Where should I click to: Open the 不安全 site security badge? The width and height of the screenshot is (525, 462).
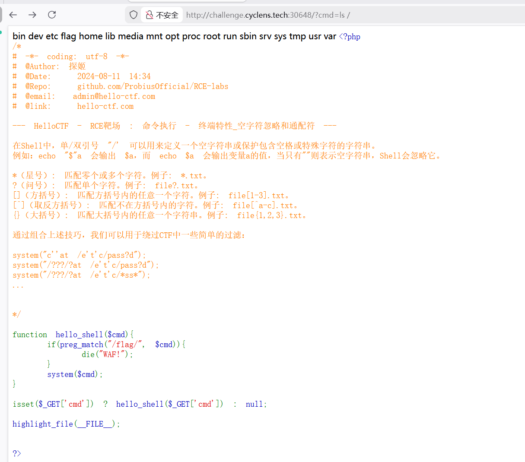(x=162, y=15)
